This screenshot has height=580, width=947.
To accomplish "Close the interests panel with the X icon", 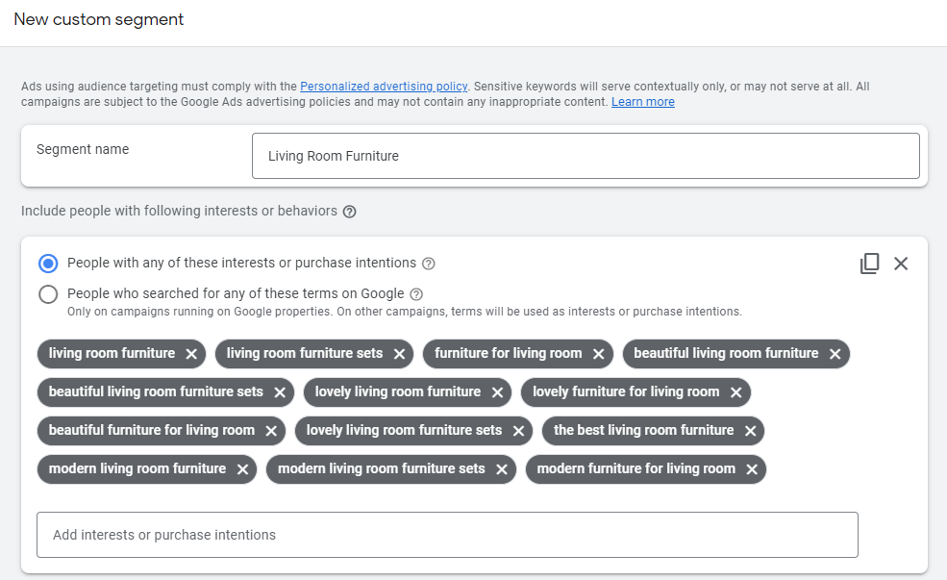I will (901, 264).
